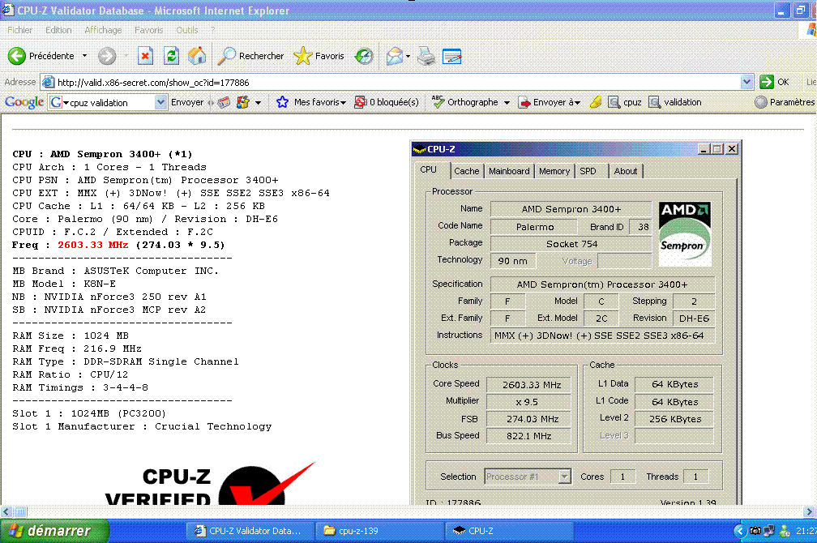Image resolution: width=817 pixels, height=543 pixels.
Task: Open the Affichage menu
Action: point(103,30)
